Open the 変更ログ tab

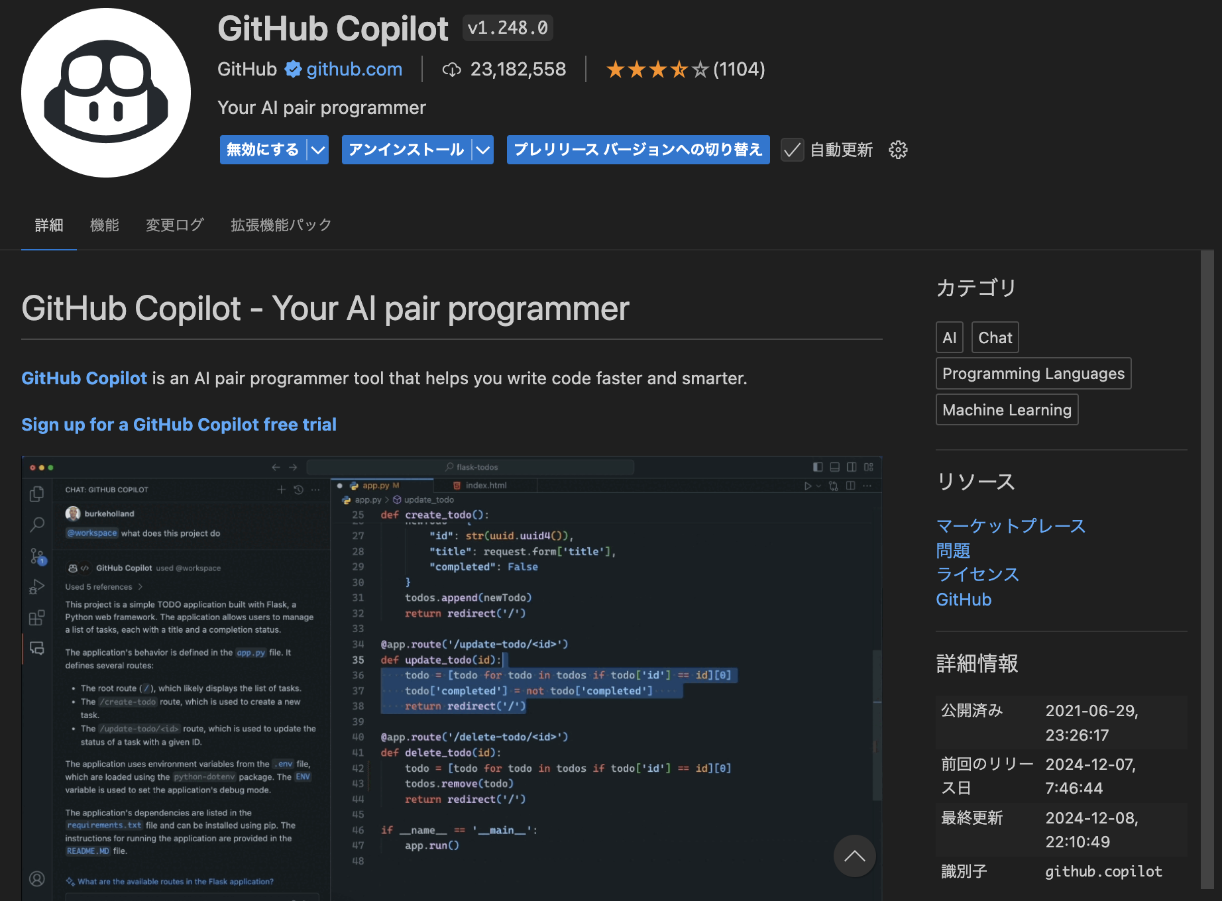click(x=174, y=225)
